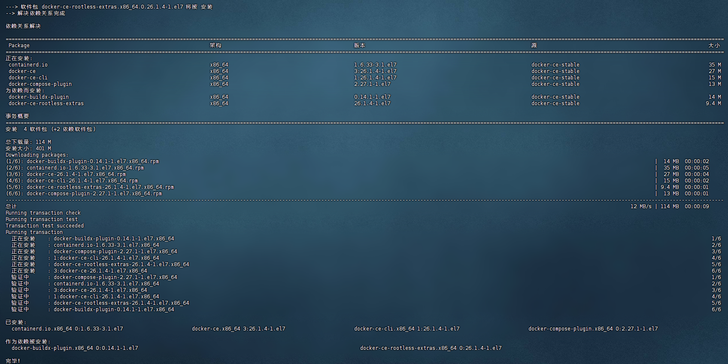The image size is (728, 364).
Task: Click 'containerd.io' in the package table
Action: [x=28, y=65]
